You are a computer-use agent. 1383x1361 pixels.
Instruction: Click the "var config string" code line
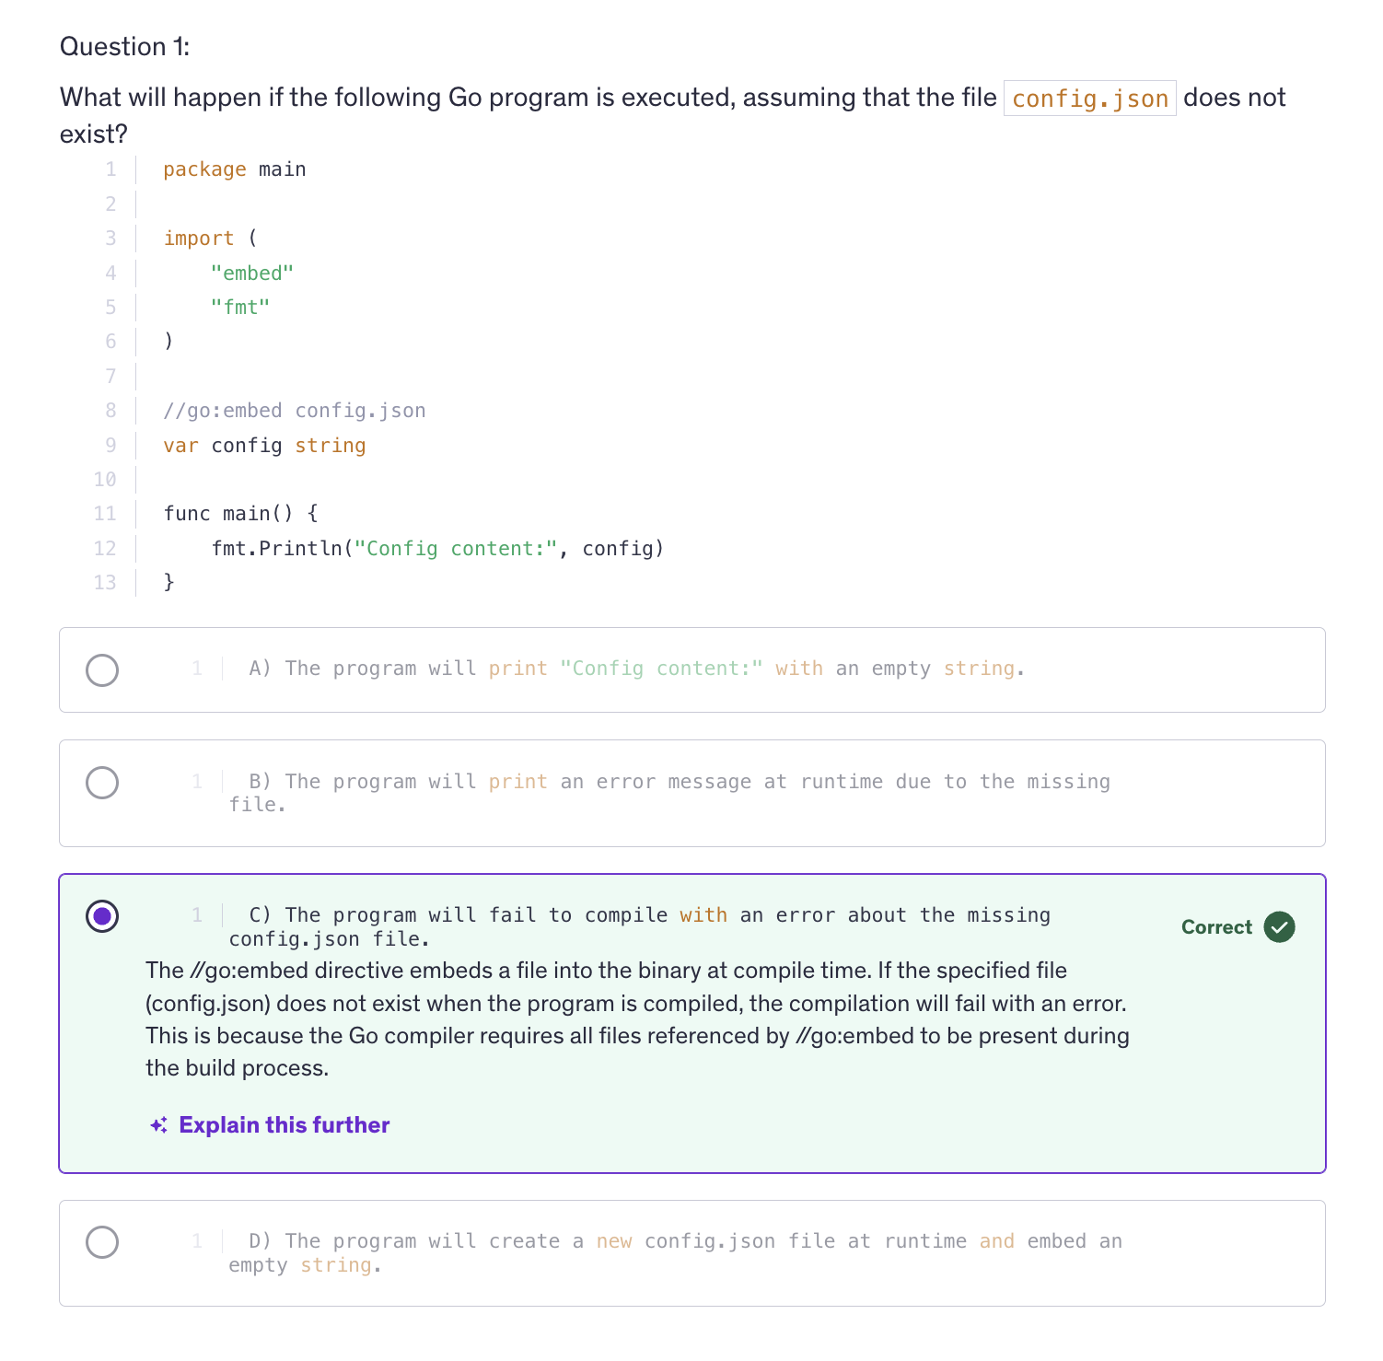pos(264,446)
